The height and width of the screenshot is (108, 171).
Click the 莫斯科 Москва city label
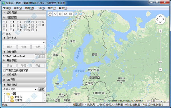click(x=121, y=80)
